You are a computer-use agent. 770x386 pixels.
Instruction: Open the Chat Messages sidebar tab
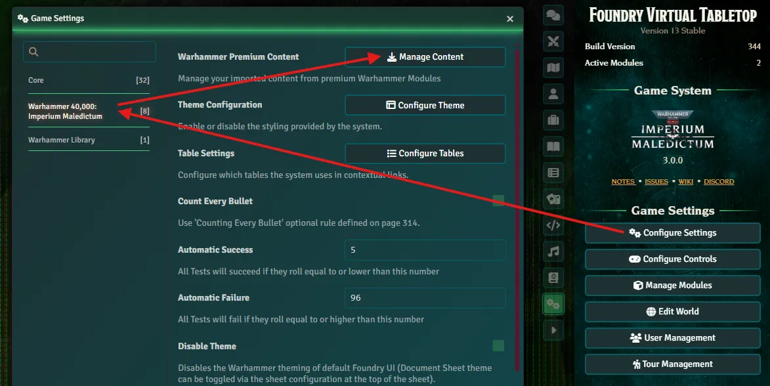[x=553, y=15]
